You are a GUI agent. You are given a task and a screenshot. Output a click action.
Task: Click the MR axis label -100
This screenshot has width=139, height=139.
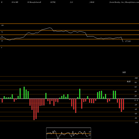tap(136, 123)
